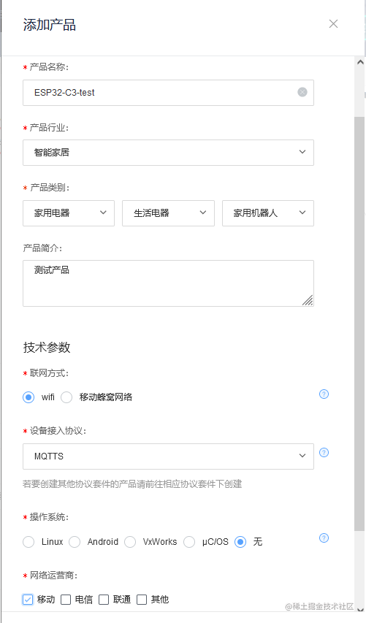Choose Android operating system

click(x=75, y=542)
